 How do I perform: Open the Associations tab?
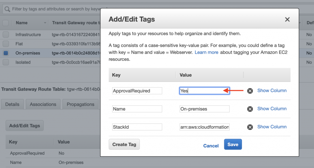(43, 104)
